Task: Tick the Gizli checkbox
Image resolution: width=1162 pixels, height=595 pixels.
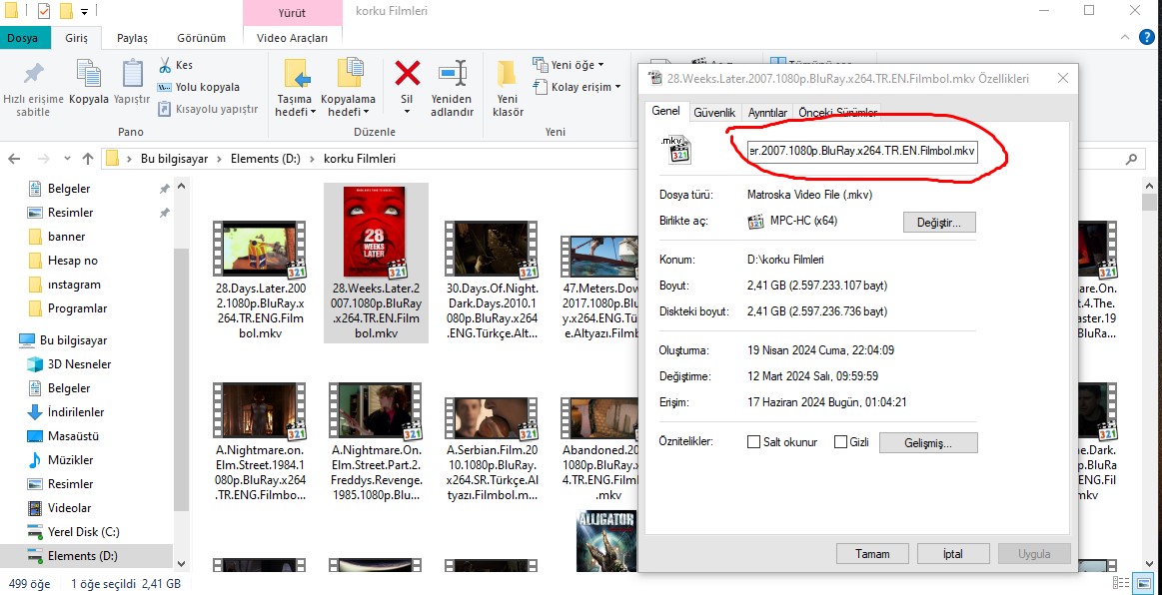Action: point(840,442)
